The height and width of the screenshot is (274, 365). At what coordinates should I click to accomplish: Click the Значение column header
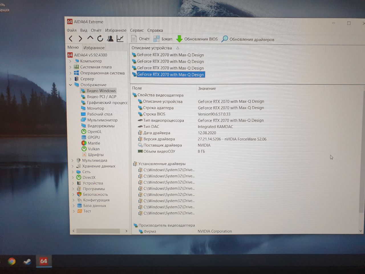pyautogui.click(x=207, y=88)
